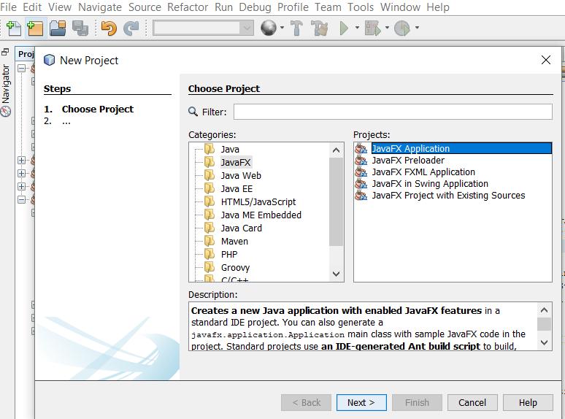Screen dimensions: 565x419
Task: Click the JavaFX in Swing Application icon
Action: click(361, 184)
